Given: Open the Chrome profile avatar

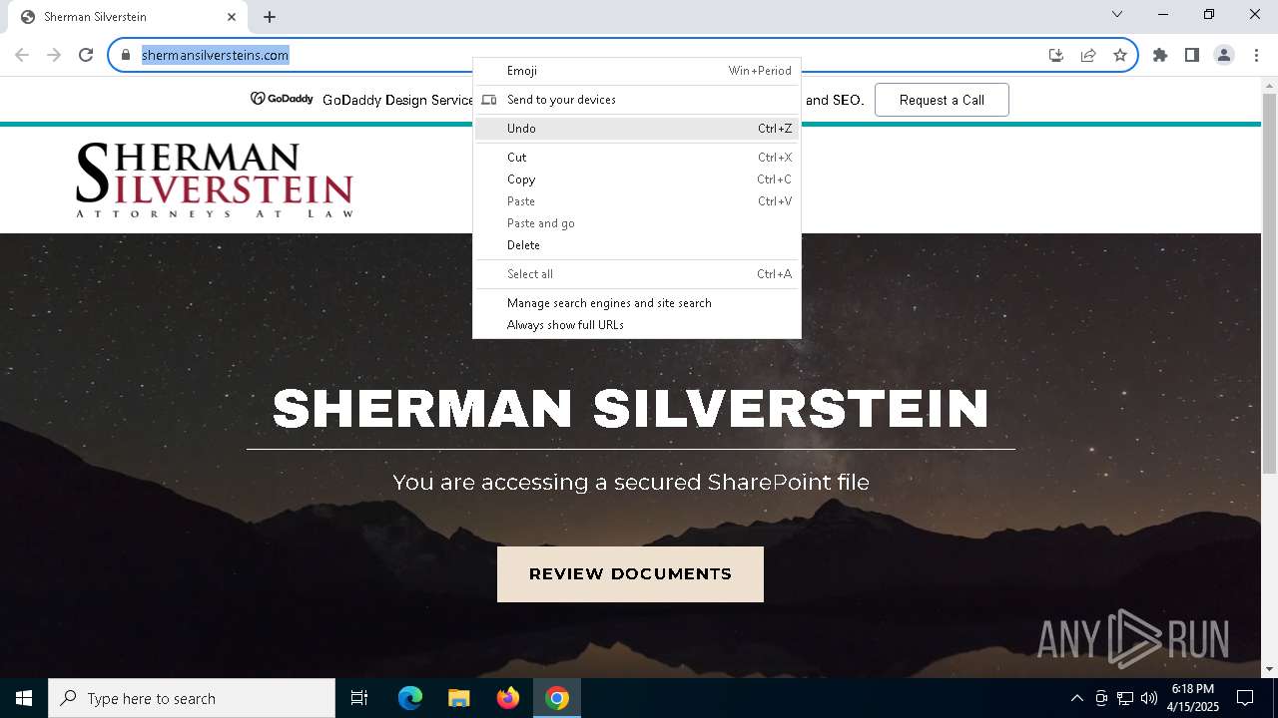Looking at the screenshot, I should click(x=1224, y=55).
